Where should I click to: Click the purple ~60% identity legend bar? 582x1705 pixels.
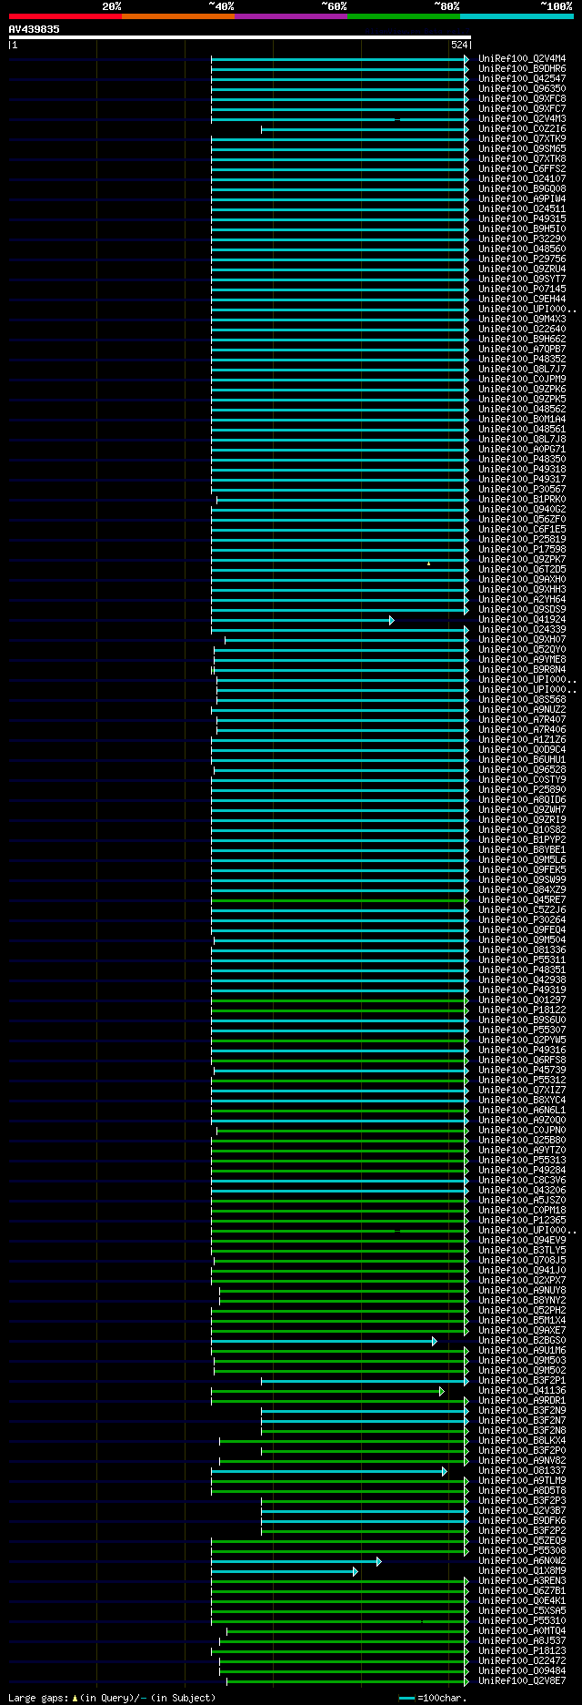click(x=291, y=15)
